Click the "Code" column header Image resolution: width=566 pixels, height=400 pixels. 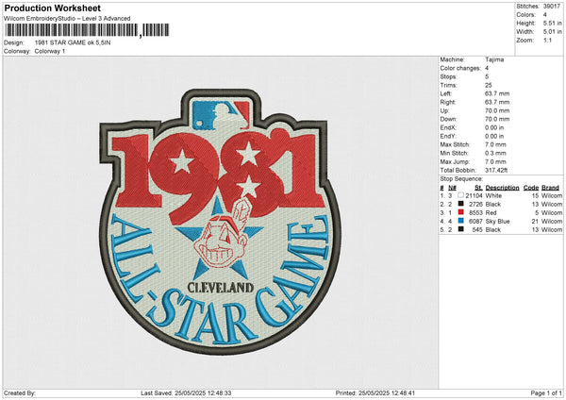point(531,188)
